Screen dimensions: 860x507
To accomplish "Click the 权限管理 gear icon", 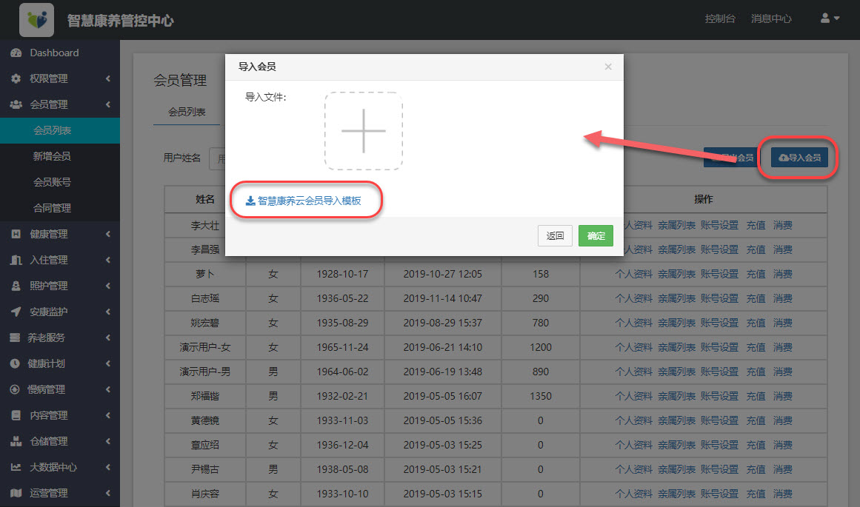I will [x=16, y=79].
